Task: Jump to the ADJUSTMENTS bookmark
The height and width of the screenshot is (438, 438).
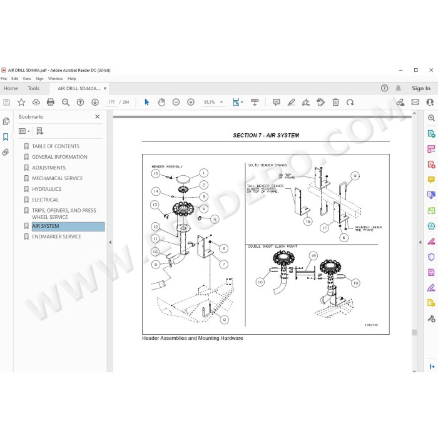Action: tap(49, 168)
